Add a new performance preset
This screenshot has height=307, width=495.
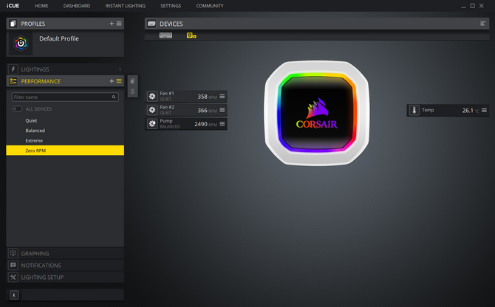point(112,81)
